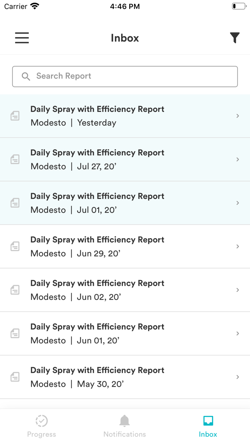Tap document icon of Yesterday report
Screen dimensions: 250x445
[x=15, y=116]
